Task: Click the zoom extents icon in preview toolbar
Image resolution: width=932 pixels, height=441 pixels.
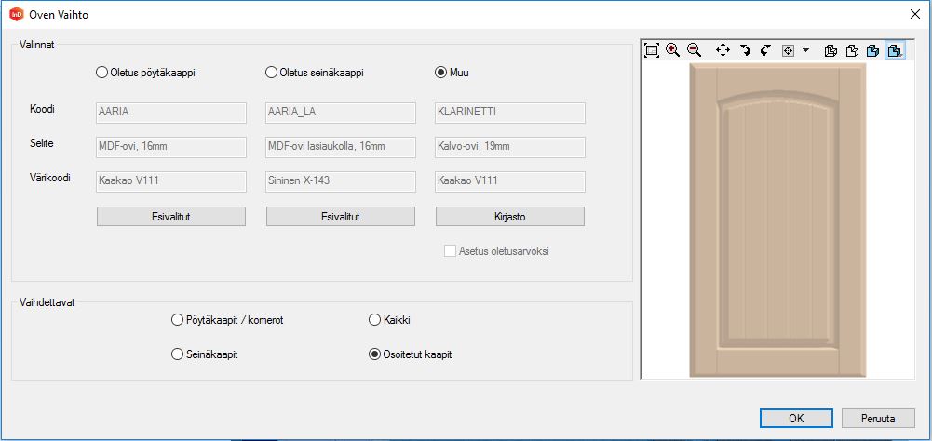Action: 652,50
